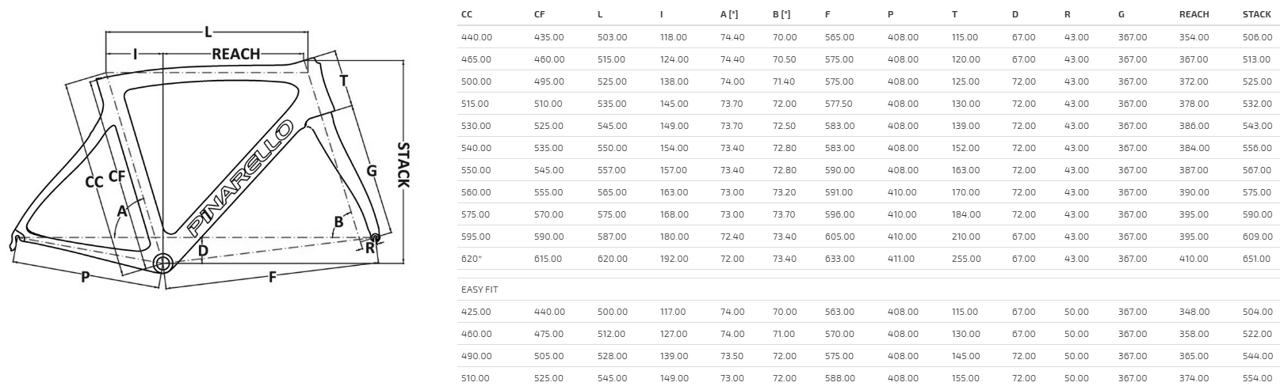The height and width of the screenshot is (390, 1280).
Task: Click the bottom bracket circle in diagram
Action: tap(162, 263)
